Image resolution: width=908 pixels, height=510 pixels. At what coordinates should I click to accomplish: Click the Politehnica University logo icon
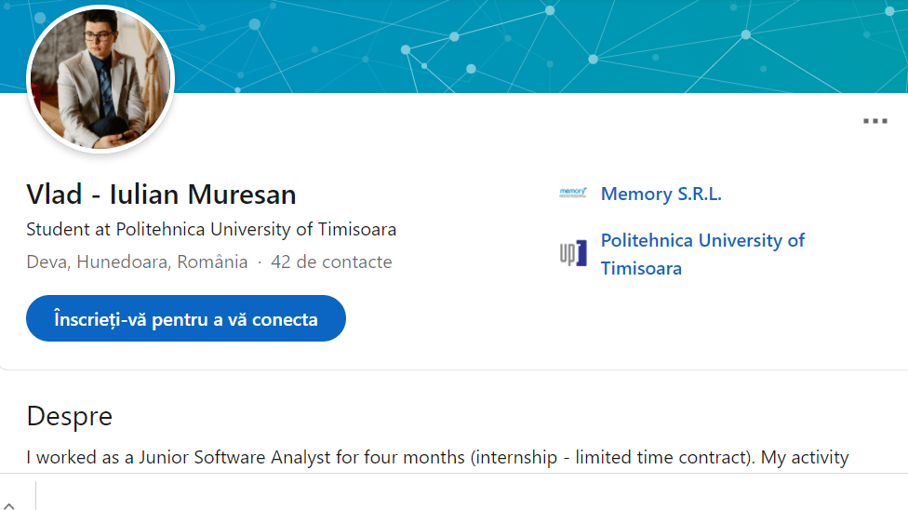(x=572, y=253)
